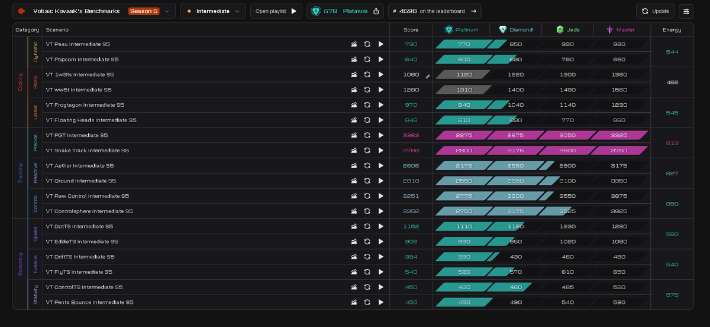Click the 1280 score for VT ww5t
710x327 pixels.
(x=411, y=90)
